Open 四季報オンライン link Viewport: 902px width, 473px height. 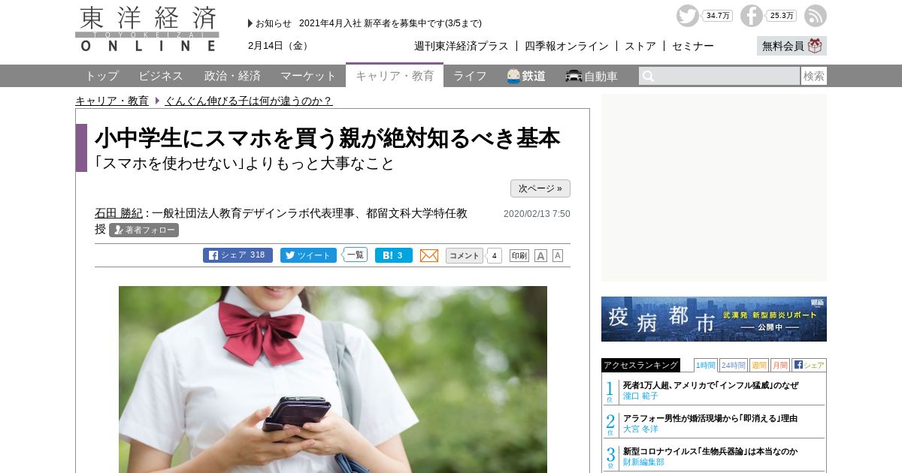coord(567,46)
